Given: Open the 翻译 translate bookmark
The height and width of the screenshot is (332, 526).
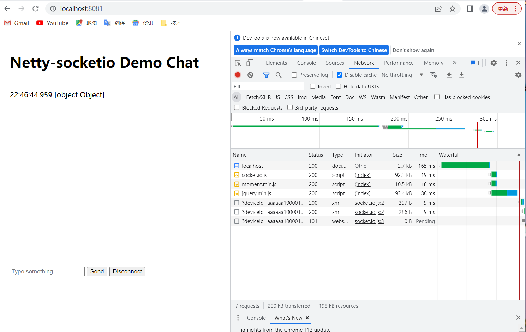Looking at the screenshot, I should 115,23.
